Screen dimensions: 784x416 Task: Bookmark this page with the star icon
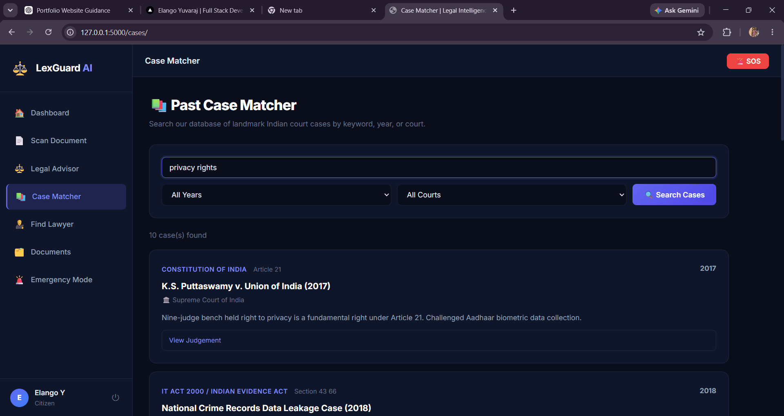click(701, 32)
